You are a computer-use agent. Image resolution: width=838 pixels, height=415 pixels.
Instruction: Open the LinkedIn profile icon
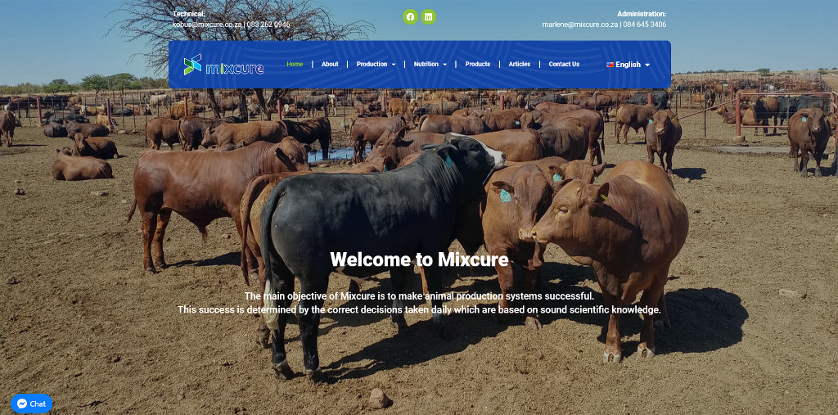428,16
